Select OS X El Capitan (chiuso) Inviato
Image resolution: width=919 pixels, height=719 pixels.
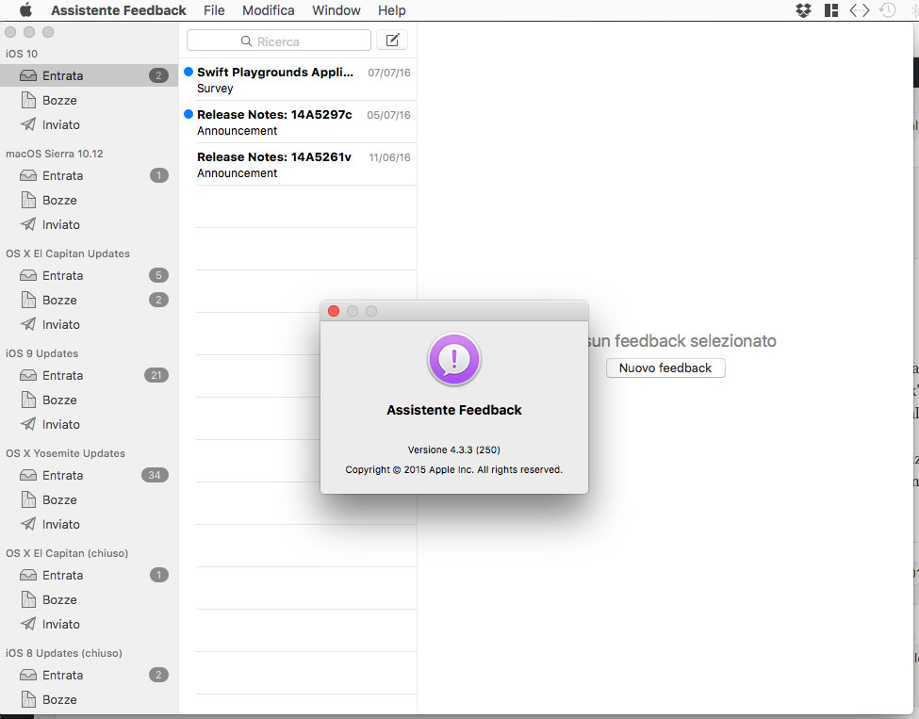click(x=90, y=625)
